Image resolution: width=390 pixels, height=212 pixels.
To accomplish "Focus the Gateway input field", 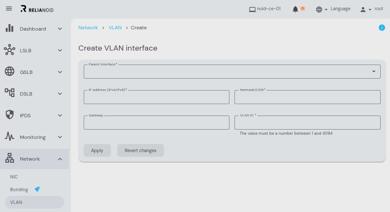I will 156,122.
